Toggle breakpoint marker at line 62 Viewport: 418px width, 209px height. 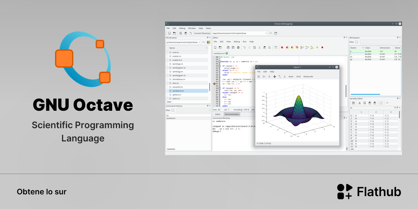215,84
